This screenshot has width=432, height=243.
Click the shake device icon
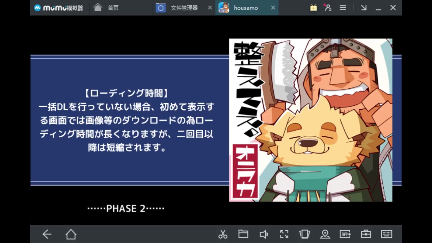coord(304,234)
